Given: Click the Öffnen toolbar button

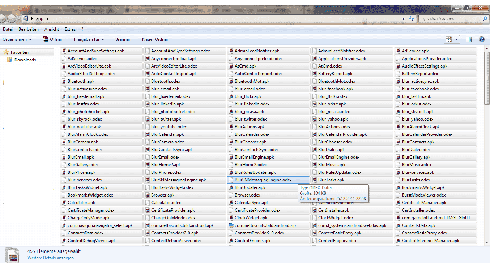Looking at the screenshot, I should 53,39.
